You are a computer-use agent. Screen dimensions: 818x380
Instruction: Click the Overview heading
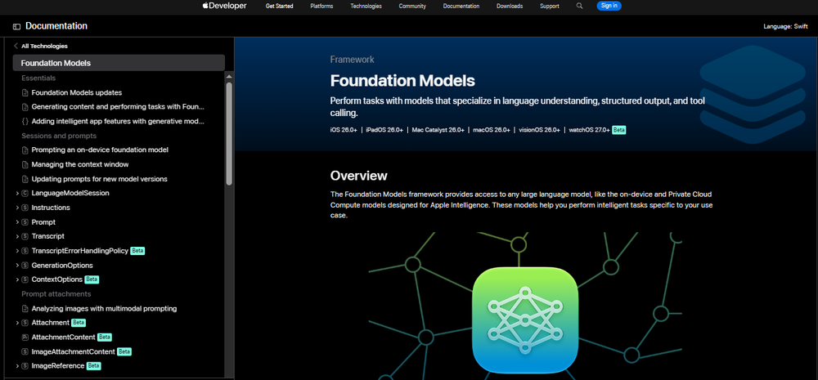[x=359, y=176]
